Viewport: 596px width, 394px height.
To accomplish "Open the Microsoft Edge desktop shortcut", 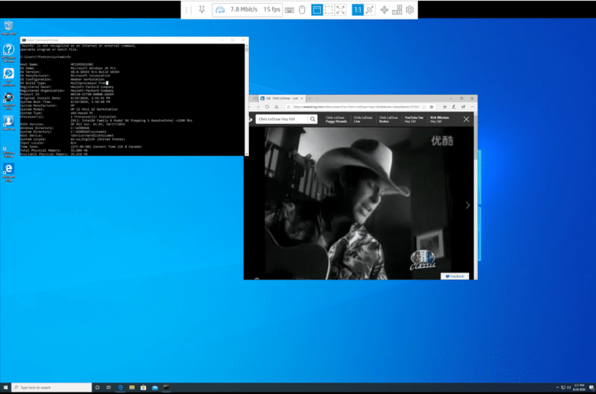I will (8, 173).
